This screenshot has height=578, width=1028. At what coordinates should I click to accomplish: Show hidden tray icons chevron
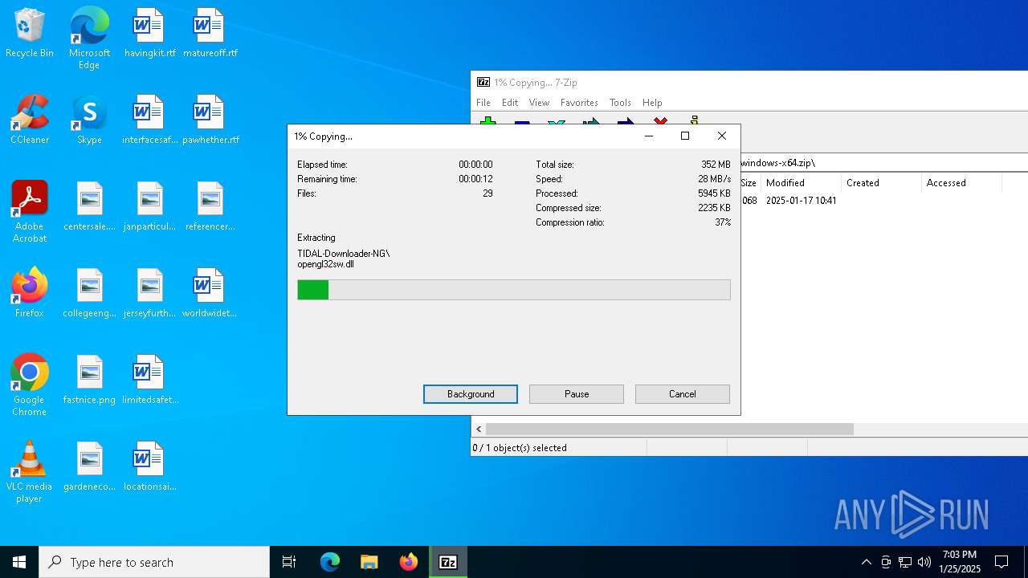(866, 562)
